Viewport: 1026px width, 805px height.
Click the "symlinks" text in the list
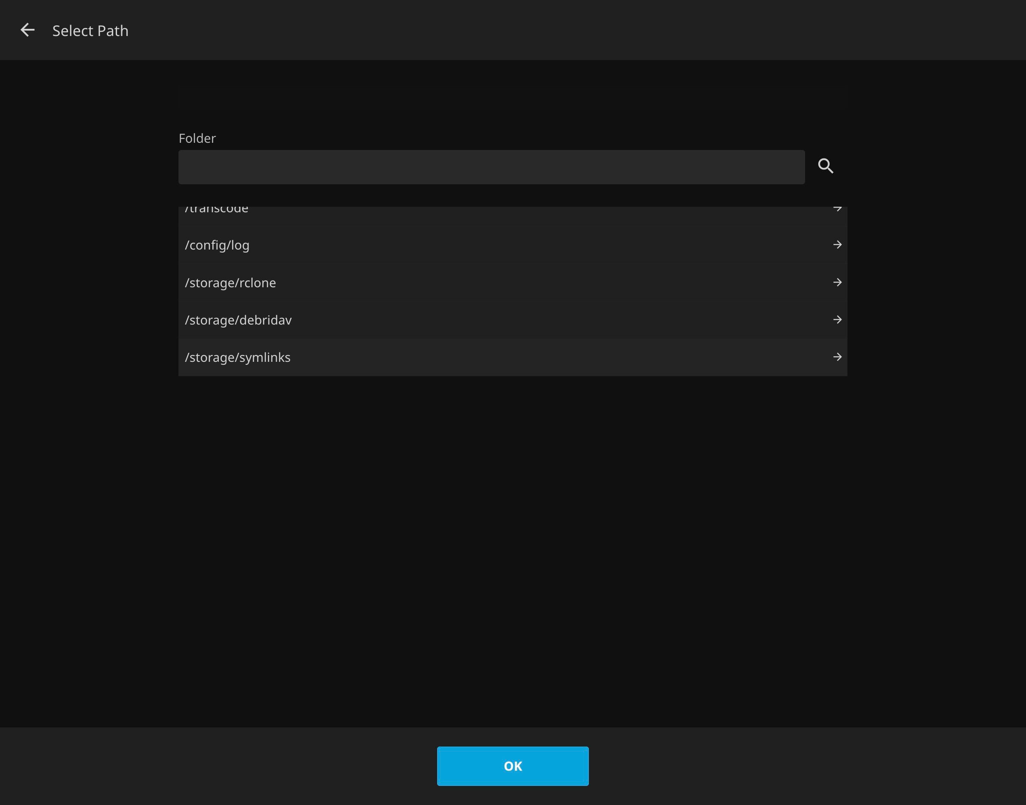pos(265,358)
